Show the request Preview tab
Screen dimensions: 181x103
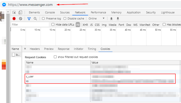49,49
